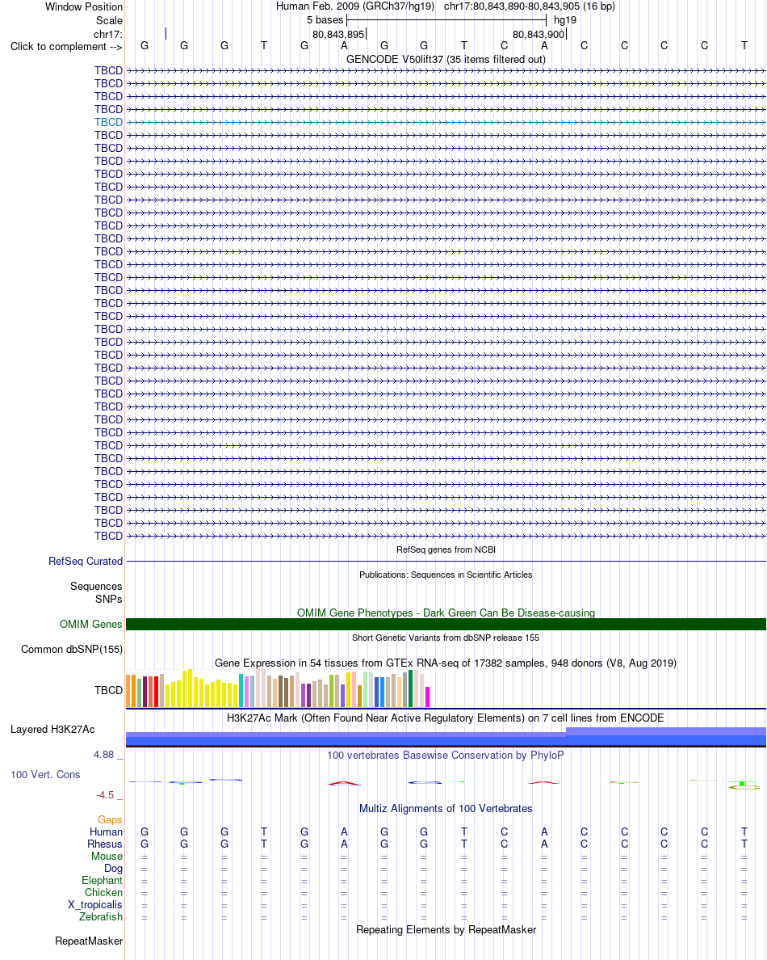Click the 'OMIM Genes' track label
This screenshot has height=960, width=767.
click(91, 625)
